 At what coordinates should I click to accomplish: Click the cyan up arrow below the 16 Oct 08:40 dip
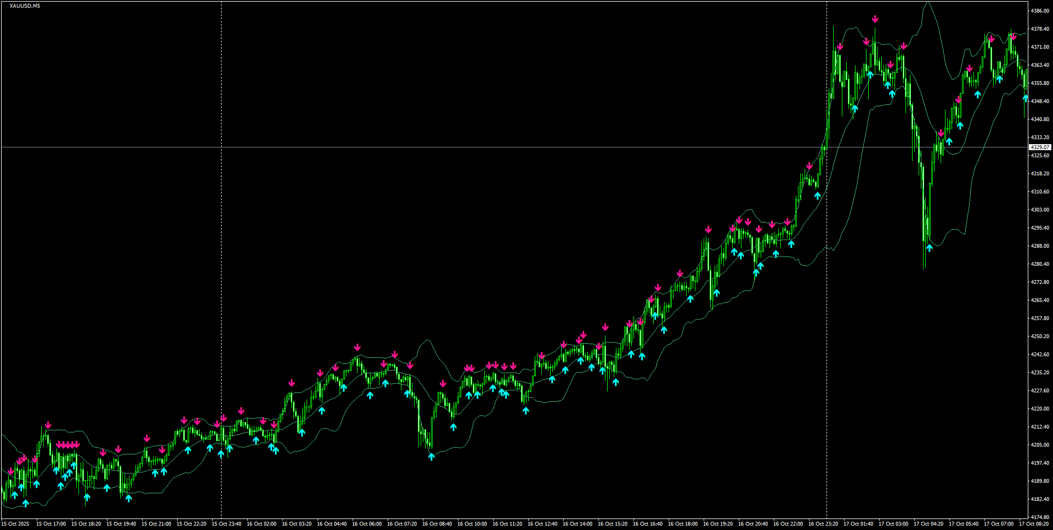[x=432, y=456]
